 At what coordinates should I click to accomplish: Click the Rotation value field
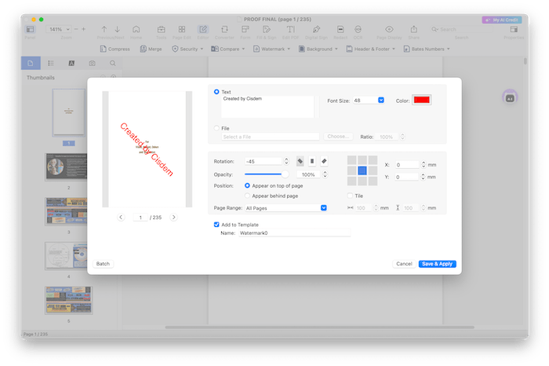(x=264, y=161)
